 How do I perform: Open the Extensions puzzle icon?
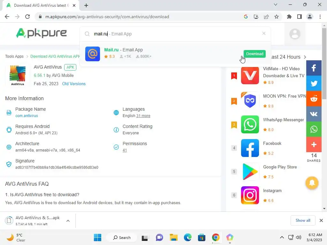click(x=289, y=17)
